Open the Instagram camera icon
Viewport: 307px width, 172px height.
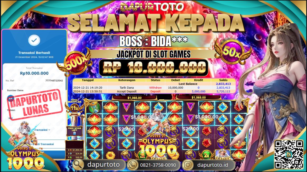(188, 165)
